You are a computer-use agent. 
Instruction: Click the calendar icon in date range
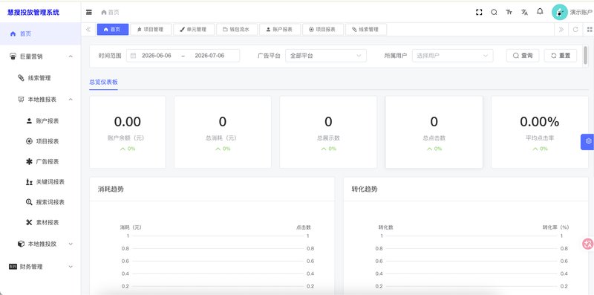[134, 56]
